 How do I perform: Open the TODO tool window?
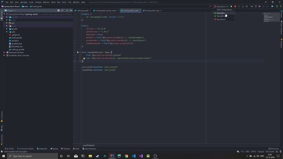(x=9, y=149)
